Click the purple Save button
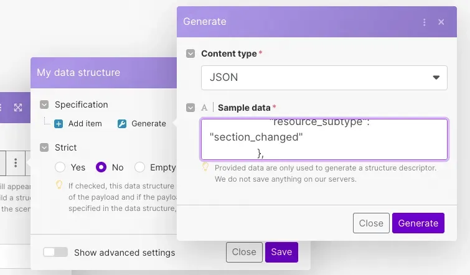This screenshot has height=275, width=470. click(x=281, y=252)
